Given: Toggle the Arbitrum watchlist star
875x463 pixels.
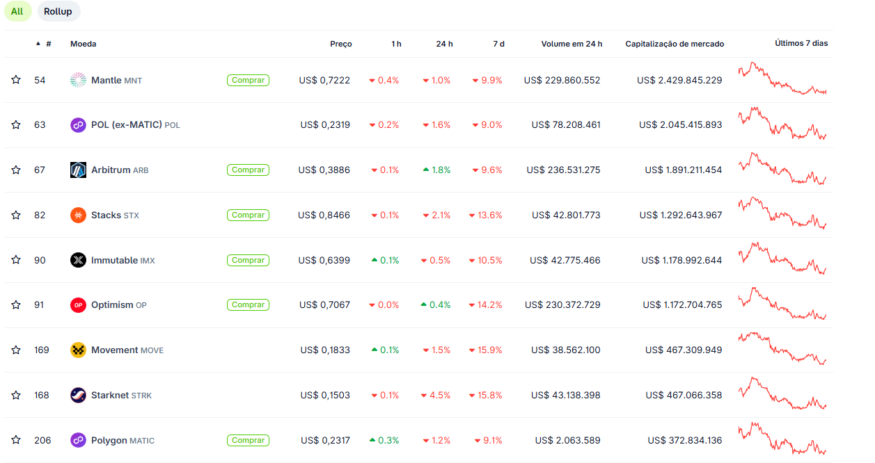Looking at the screenshot, I should pyautogui.click(x=16, y=170).
